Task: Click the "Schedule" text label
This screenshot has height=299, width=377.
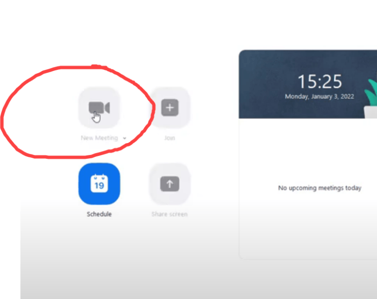Action: (99, 214)
